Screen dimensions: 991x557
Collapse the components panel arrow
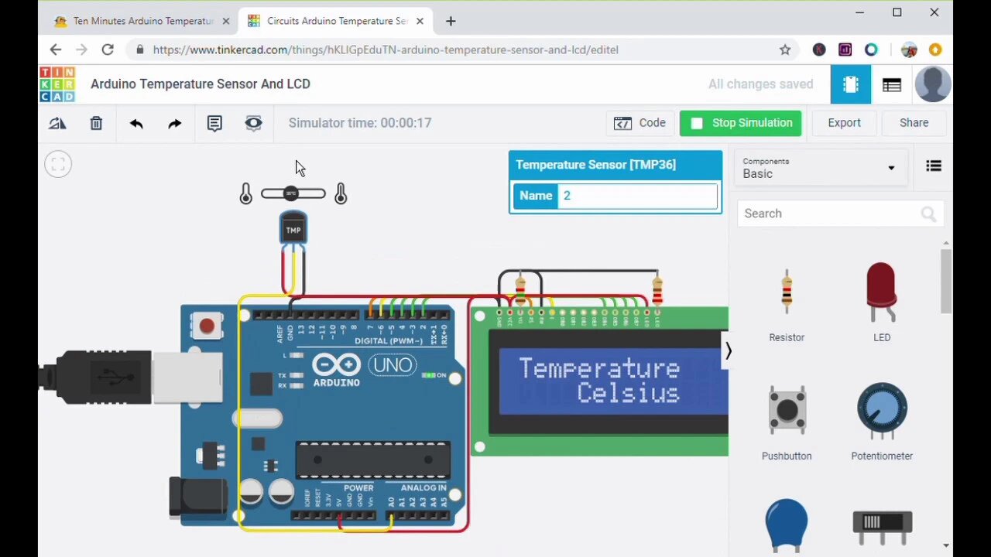click(x=728, y=351)
